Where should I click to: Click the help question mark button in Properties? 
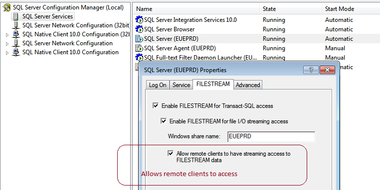[x=311, y=70]
